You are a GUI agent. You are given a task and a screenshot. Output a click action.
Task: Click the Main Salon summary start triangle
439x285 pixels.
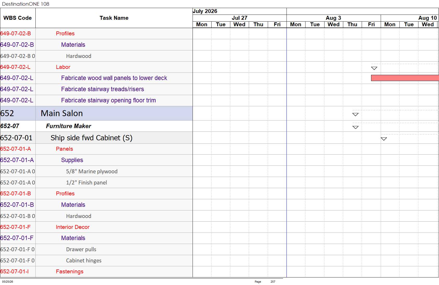(355, 115)
